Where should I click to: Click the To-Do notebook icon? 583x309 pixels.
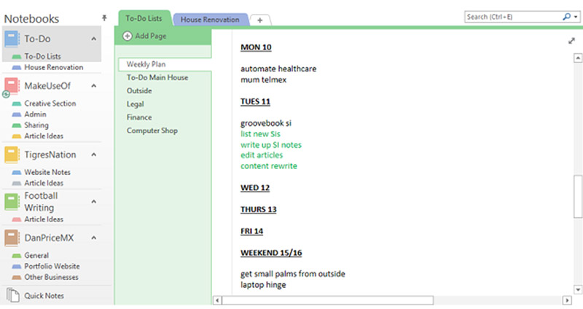(12, 39)
